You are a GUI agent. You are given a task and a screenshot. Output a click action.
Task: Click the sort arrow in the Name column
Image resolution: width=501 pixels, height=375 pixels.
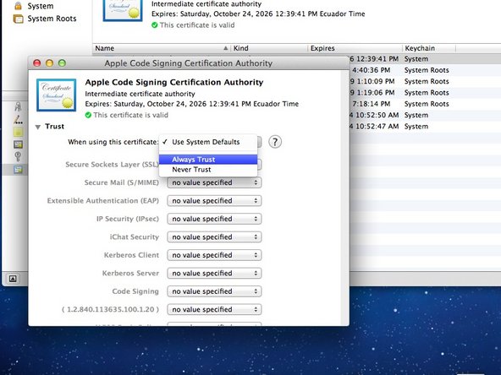click(x=226, y=48)
